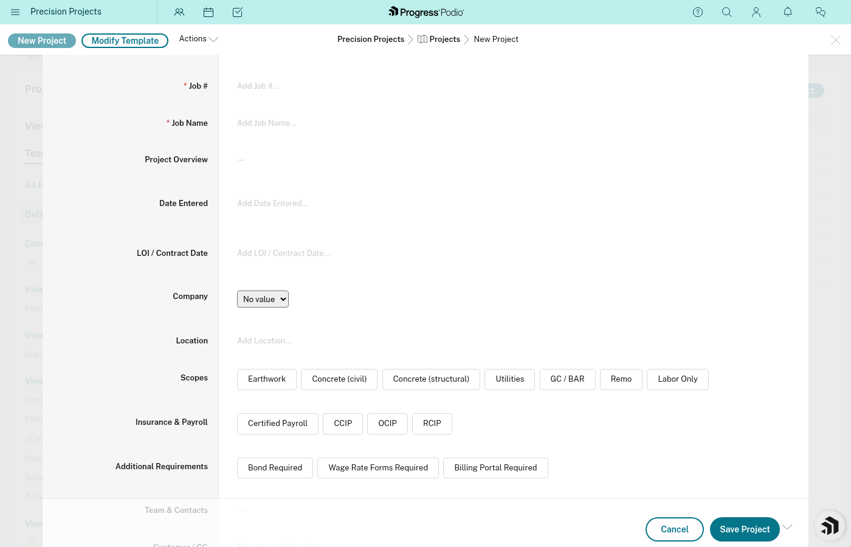Open the Company dropdown showing No value
This screenshot has width=851, height=547.
tap(263, 299)
